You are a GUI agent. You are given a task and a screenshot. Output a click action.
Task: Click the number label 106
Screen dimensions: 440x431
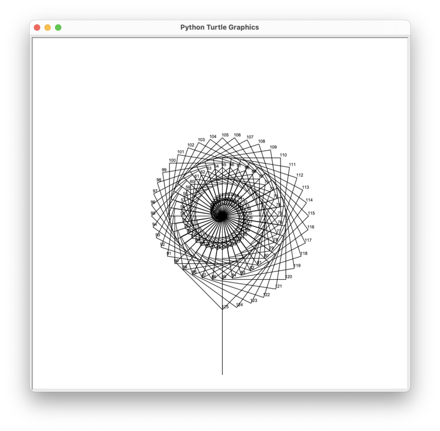(238, 135)
